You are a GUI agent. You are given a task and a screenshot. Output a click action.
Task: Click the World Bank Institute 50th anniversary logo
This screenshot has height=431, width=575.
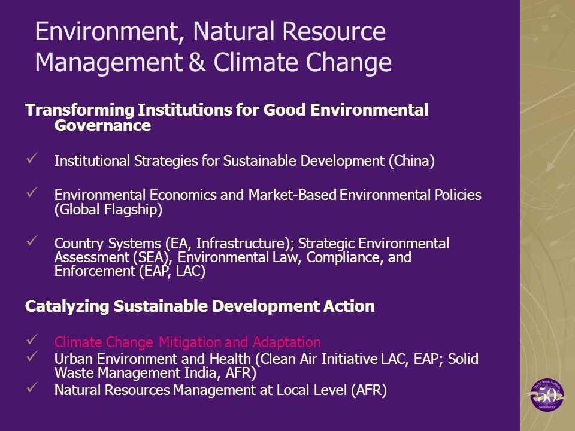[546, 394]
